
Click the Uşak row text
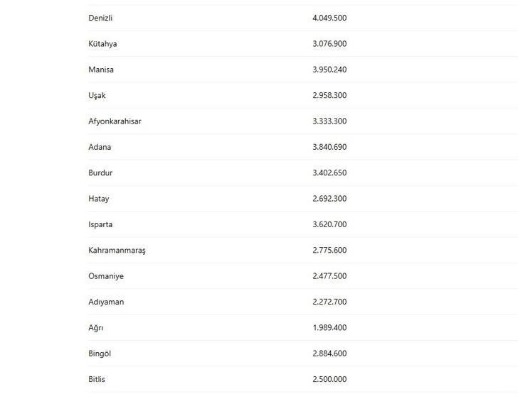tap(97, 96)
